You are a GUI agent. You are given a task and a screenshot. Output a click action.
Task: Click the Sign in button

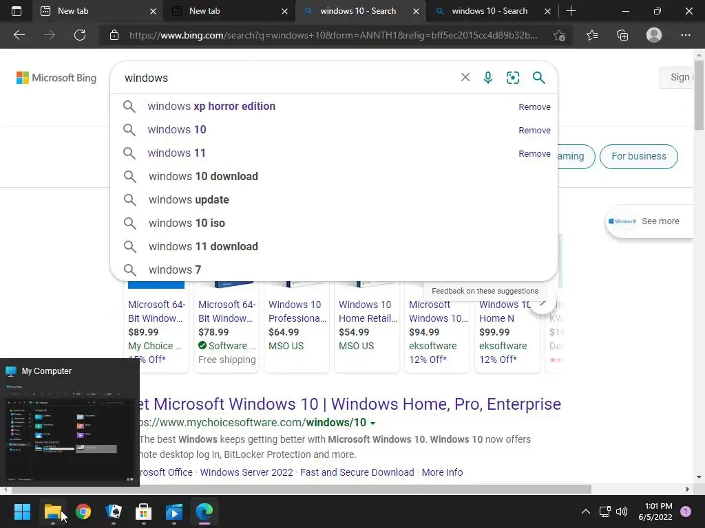pos(677,77)
